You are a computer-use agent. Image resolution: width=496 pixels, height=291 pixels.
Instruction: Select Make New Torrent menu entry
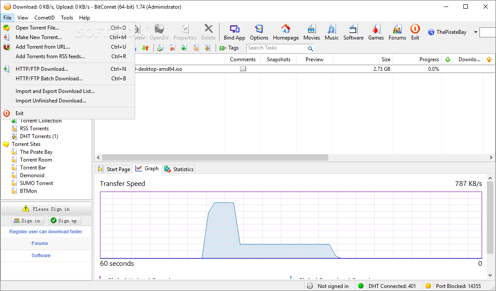[x=68, y=37]
